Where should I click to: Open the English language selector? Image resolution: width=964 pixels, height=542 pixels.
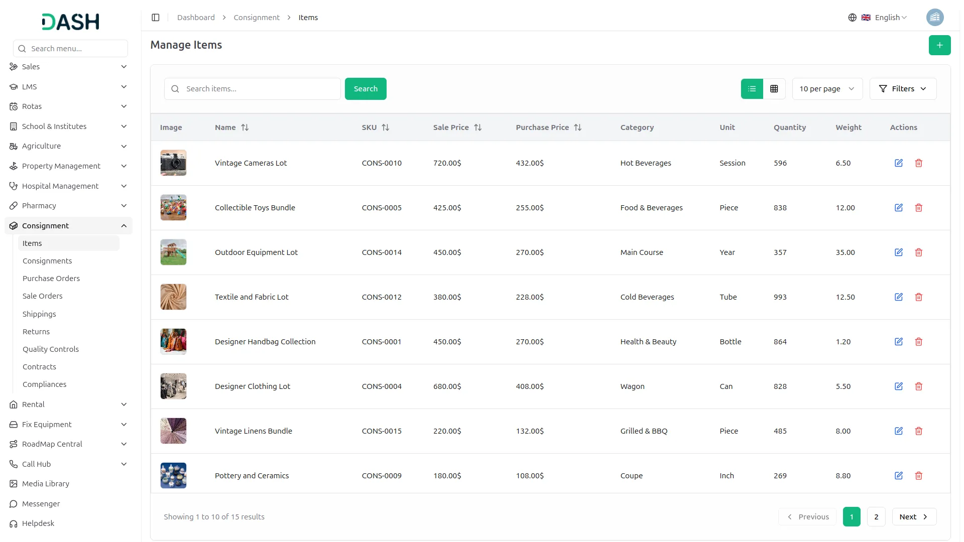click(x=886, y=18)
